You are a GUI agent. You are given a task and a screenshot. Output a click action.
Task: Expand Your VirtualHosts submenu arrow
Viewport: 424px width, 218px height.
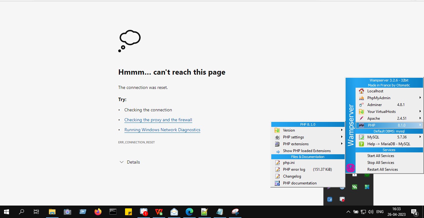point(420,112)
